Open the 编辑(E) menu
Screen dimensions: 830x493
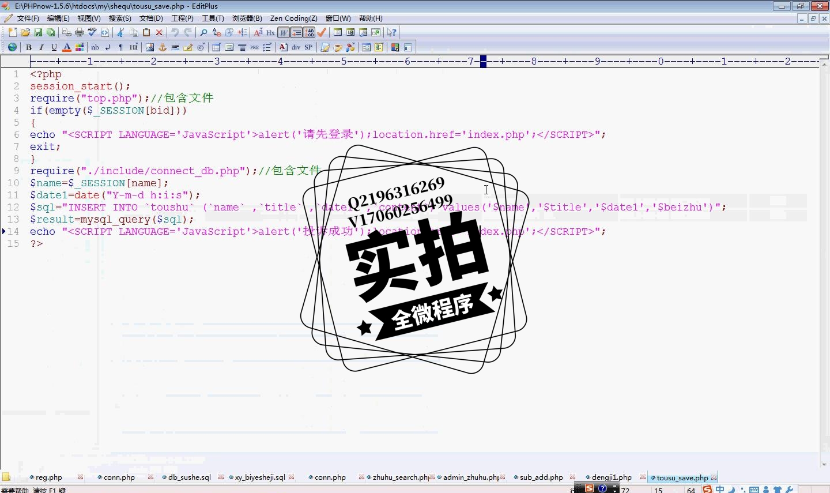58,18
